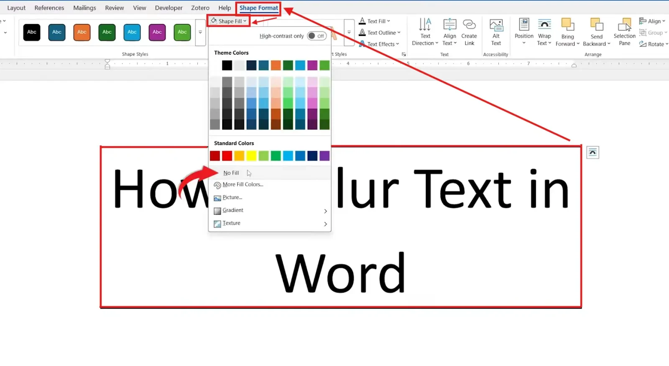Open the Alt Text pane
669x366 pixels.
[496, 32]
